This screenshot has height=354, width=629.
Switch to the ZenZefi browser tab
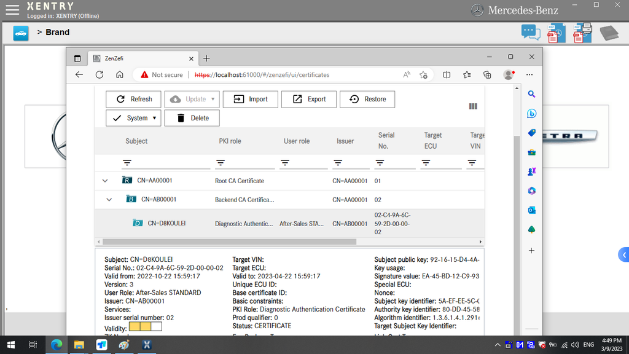point(141,58)
